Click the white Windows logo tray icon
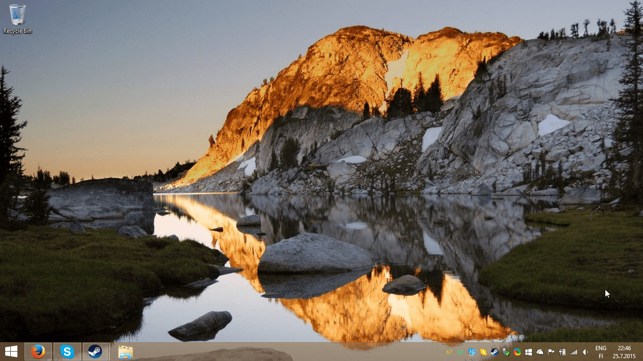This screenshot has width=643, height=361. point(529,352)
